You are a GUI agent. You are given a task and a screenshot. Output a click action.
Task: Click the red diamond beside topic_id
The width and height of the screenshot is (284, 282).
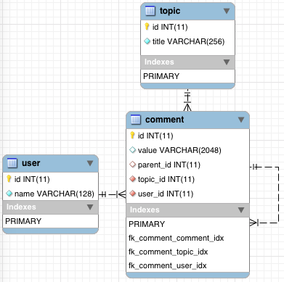point(132,179)
